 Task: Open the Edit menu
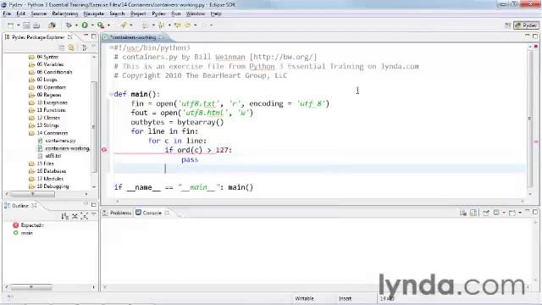pyautogui.click(x=20, y=14)
